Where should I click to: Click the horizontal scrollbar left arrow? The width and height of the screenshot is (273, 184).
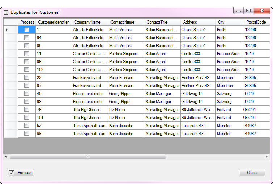click(x=6, y=156)
